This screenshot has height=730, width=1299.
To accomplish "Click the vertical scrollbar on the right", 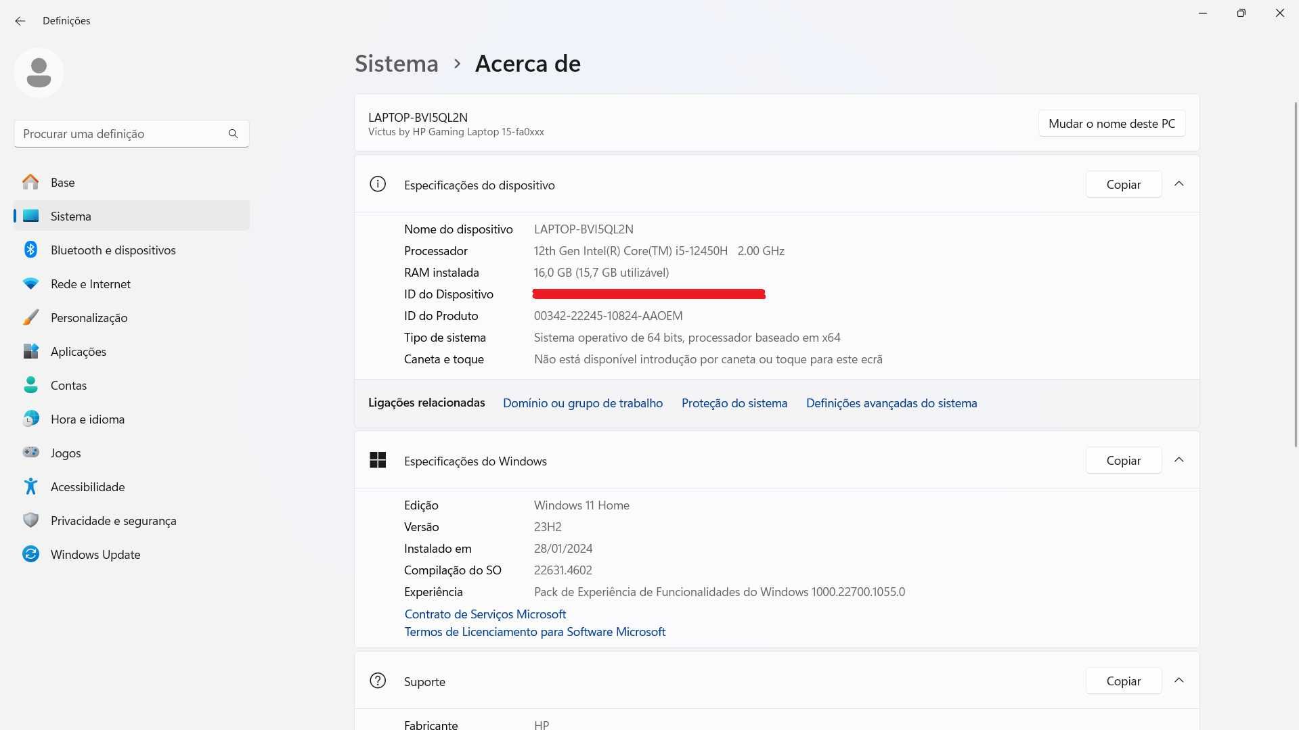I will coord(1296,274).
